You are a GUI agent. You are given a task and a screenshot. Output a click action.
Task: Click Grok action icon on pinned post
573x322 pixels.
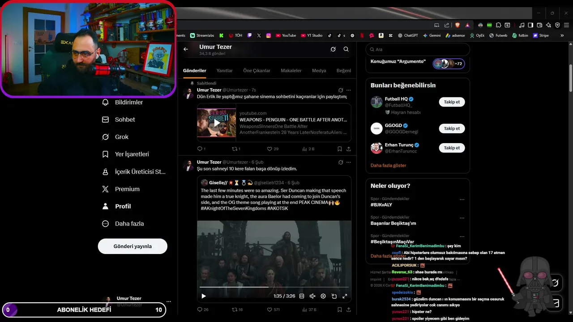341,90
